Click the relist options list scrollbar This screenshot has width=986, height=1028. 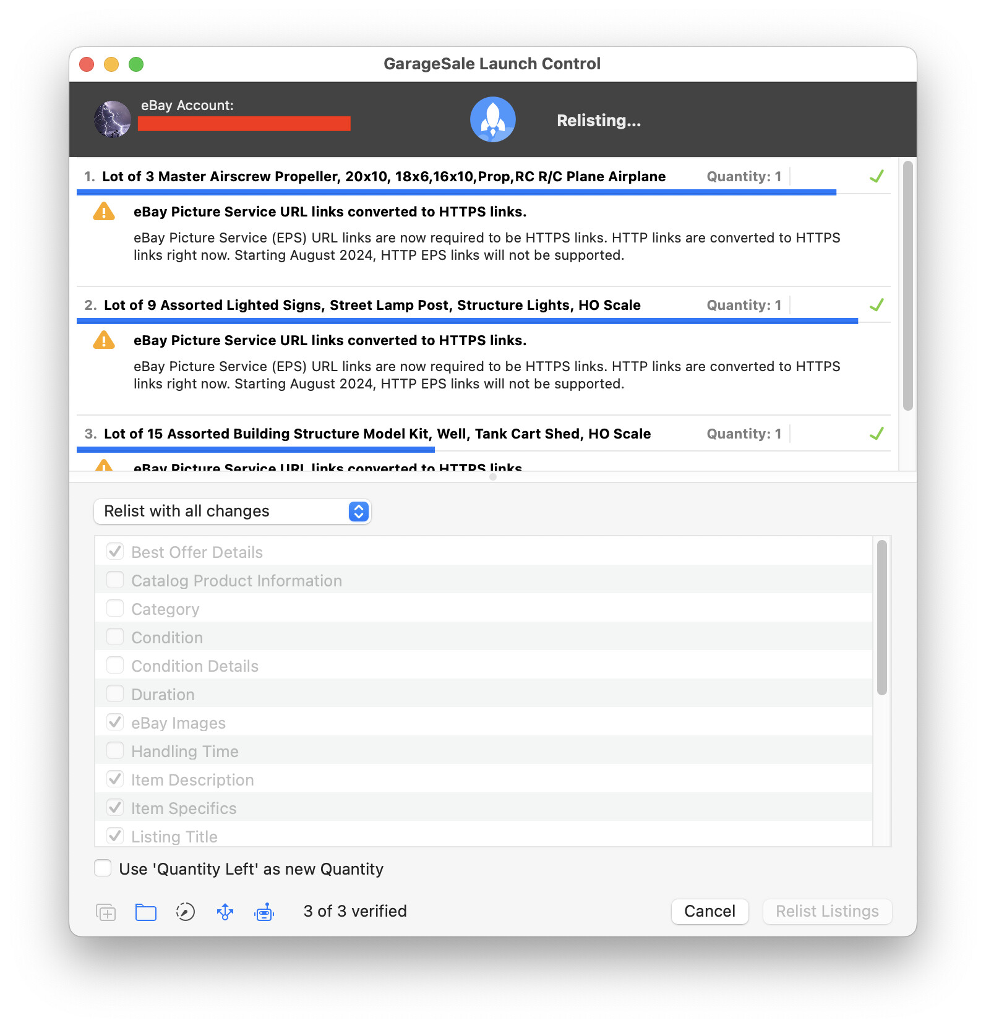point(882,617)
